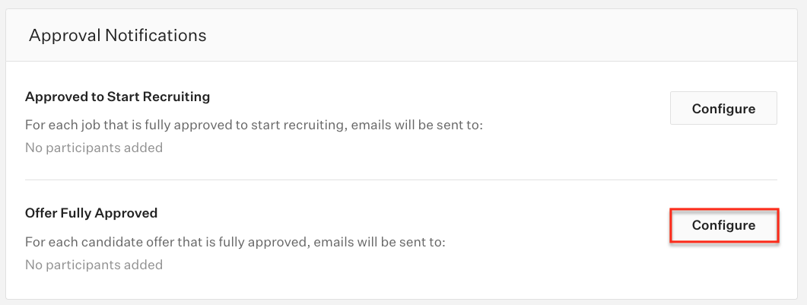Click 'No participants added' under Approved to Start Recruiting
This screenshot has height=305, width=807.
point(94,148)
